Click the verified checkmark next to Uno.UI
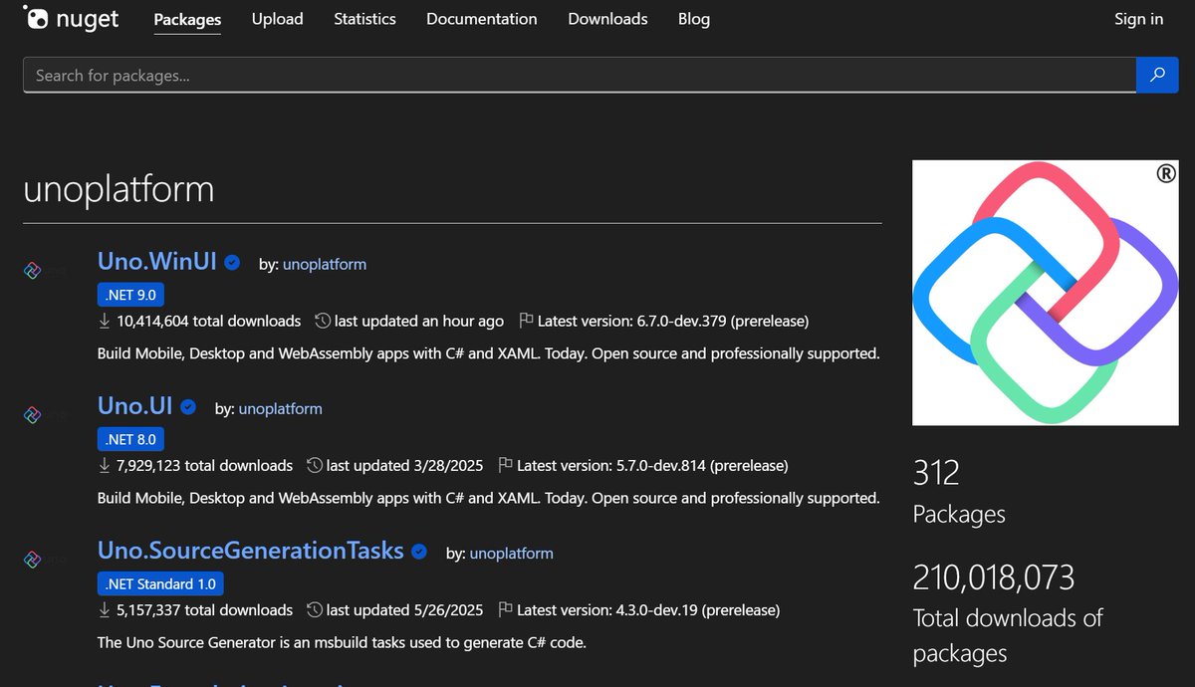Viewport: 1195px width, 687px height. (x=188, y=407)
